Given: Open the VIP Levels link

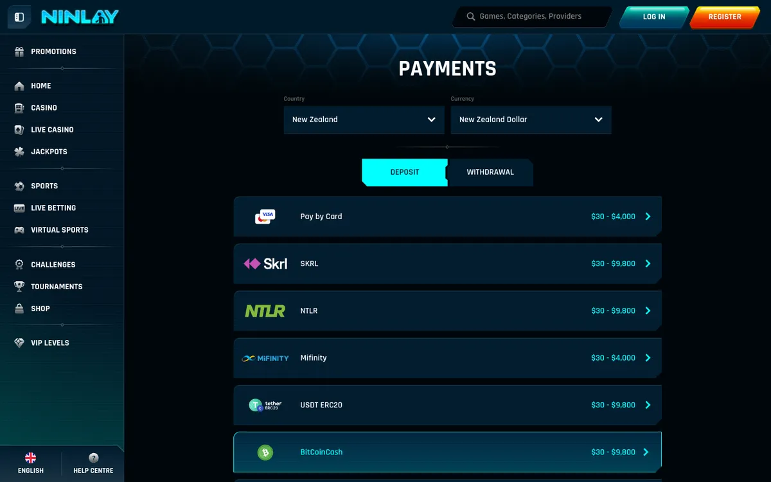Looking at the screenshot, I should [x=50, y=343].
